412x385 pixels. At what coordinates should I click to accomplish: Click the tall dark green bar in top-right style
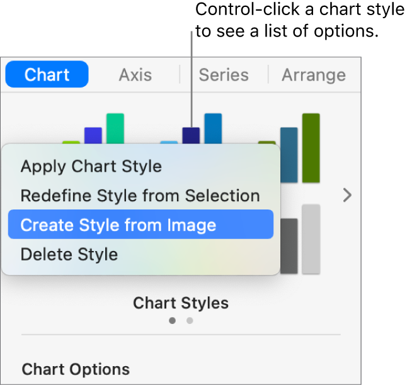[x=311, y=148]
